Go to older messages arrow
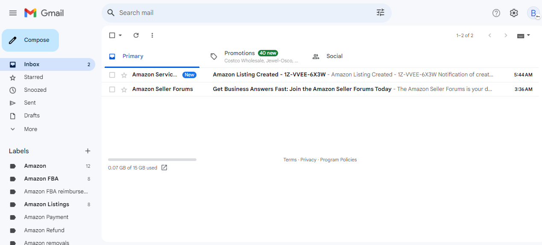Image resolution: width=542 pixels, height=245 pixels. coord(506,35)
